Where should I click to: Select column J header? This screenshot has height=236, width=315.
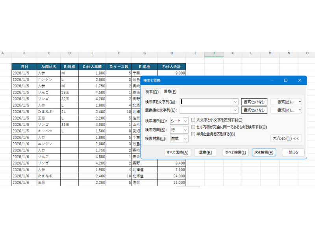pos(214,53)
